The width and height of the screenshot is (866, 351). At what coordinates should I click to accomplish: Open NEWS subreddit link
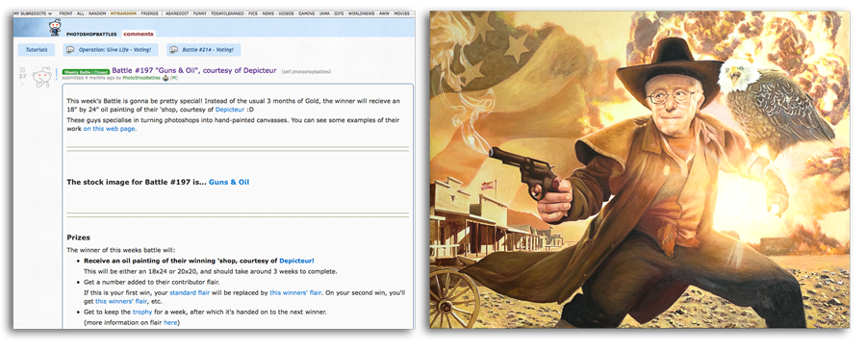click(x=268, y=13)
